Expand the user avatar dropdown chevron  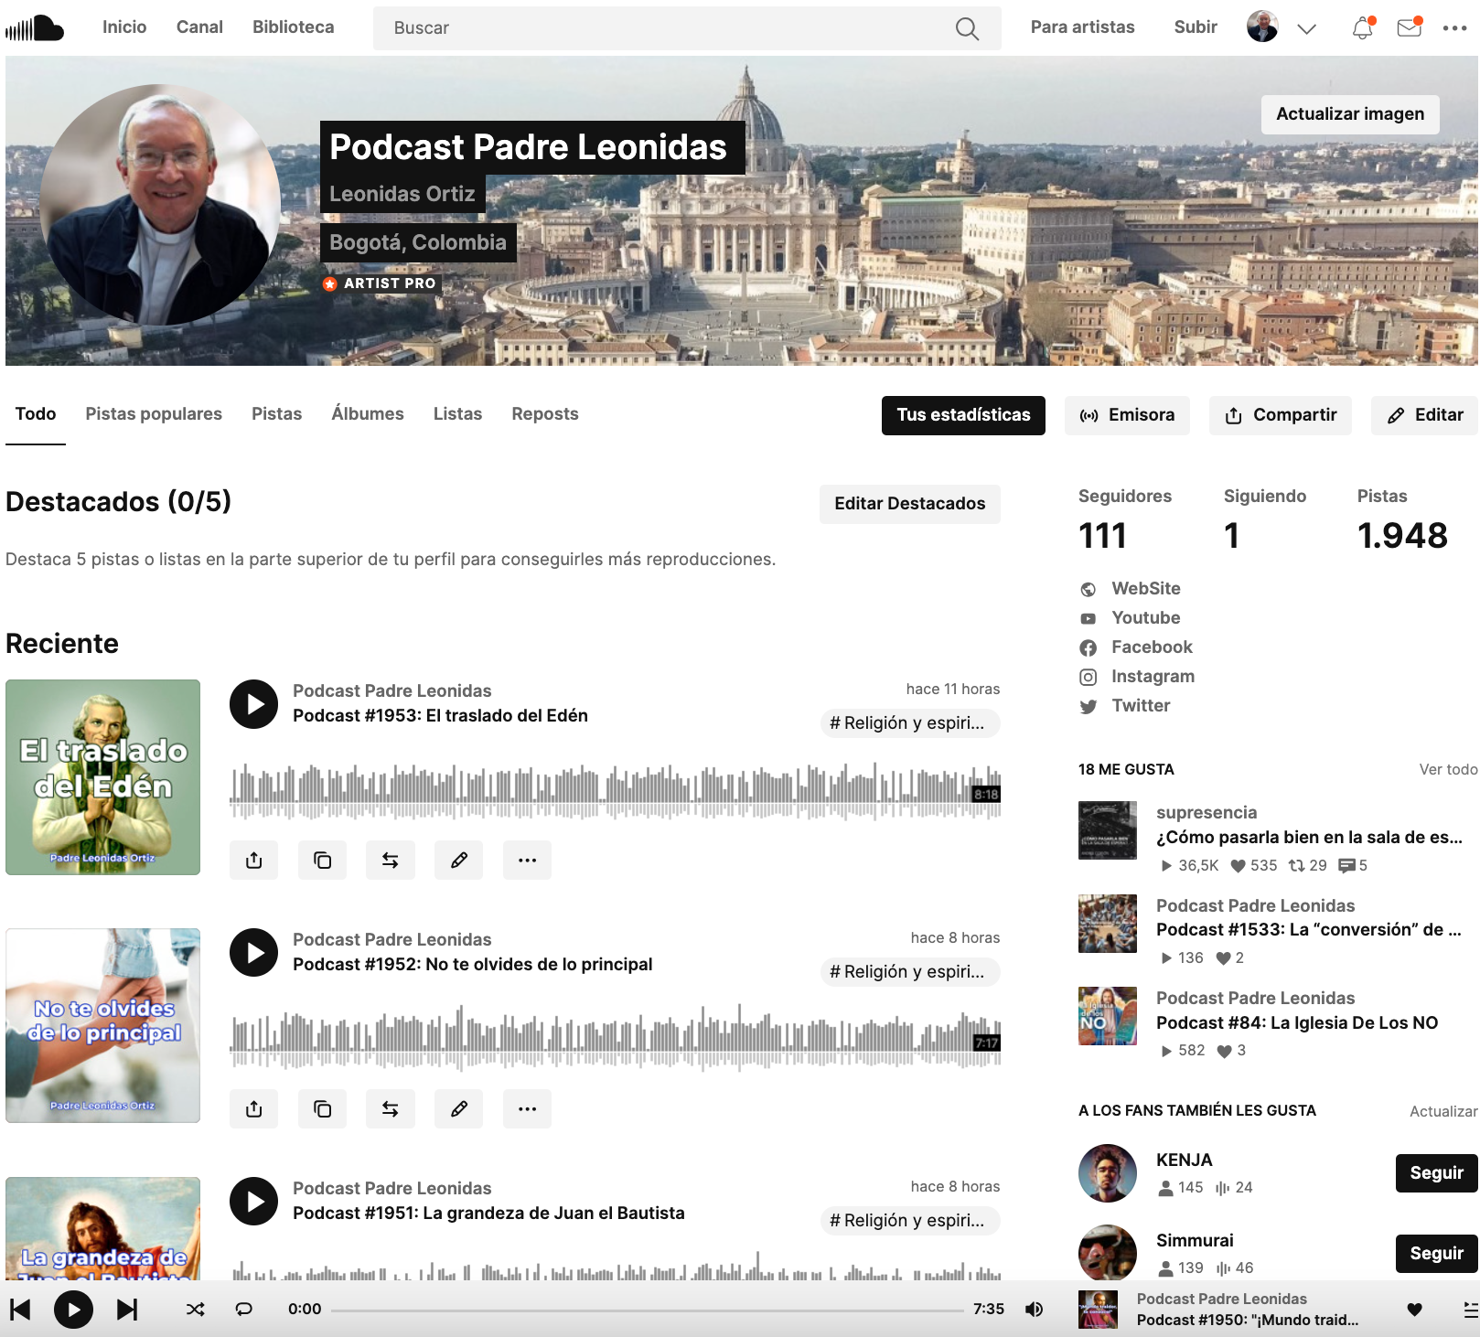pyautogui.click(x=1306, y=28)
